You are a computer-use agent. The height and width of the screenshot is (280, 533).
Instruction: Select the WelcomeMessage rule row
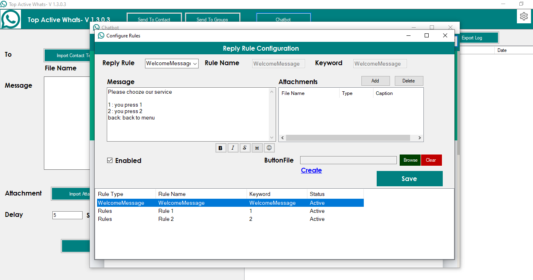click(x=230, y=203)
